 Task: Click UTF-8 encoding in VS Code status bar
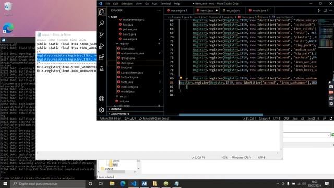(x=277, y=119)
